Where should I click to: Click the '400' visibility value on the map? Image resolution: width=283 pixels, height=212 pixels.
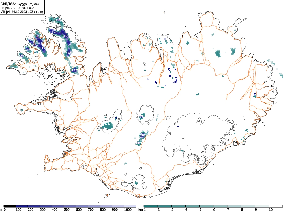(58, 20)
